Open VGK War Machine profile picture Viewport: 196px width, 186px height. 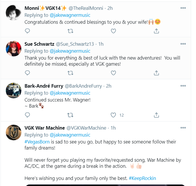[x=14, y=133]
